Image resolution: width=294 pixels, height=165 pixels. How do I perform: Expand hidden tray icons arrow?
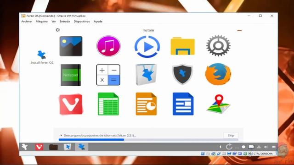220,147
